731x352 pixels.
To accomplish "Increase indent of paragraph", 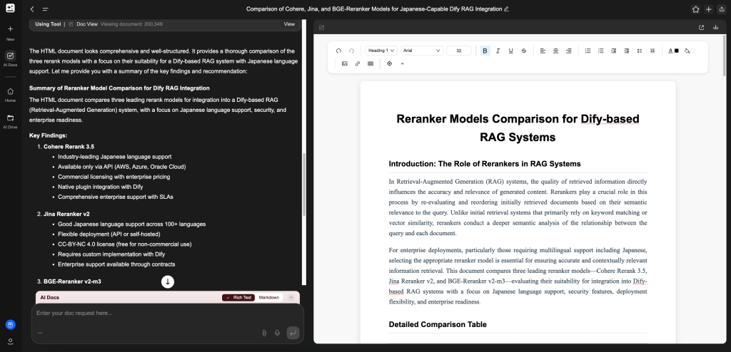I will click(x=627, y=51).
